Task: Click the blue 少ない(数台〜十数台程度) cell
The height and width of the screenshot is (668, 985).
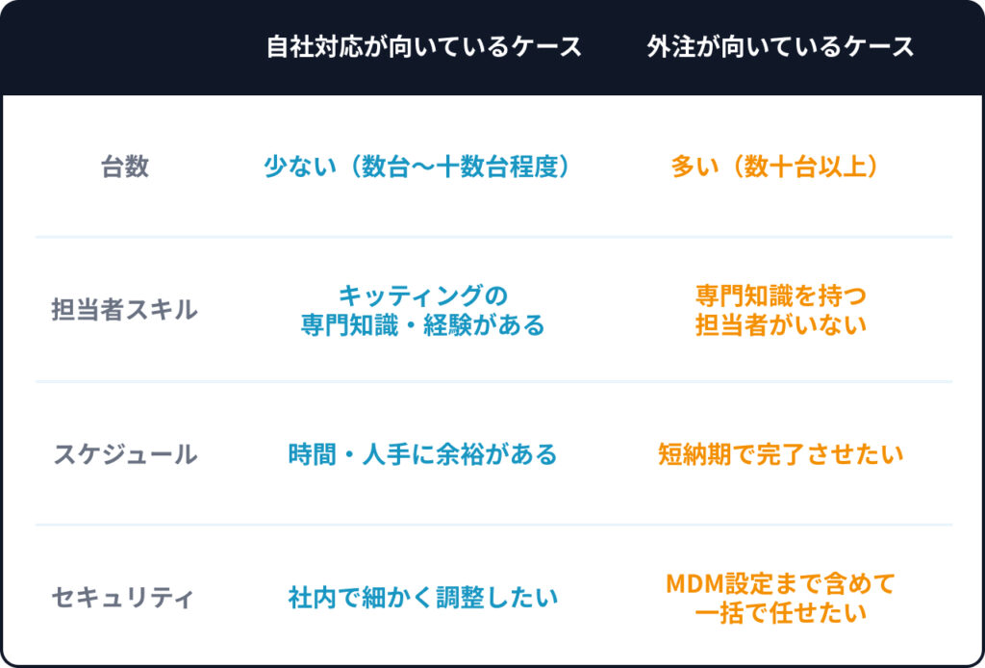Action: tap(423, 167)
